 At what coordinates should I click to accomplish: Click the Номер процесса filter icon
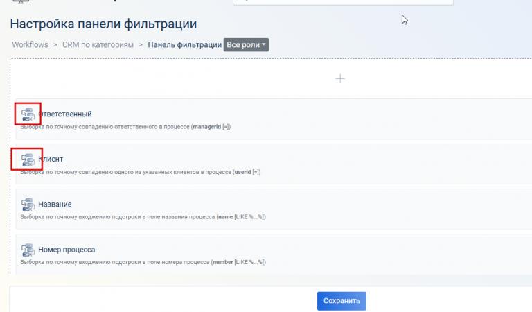point(28,250)
